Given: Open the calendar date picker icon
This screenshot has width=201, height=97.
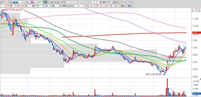Looking at the screenshot, I should click(131, 2).
